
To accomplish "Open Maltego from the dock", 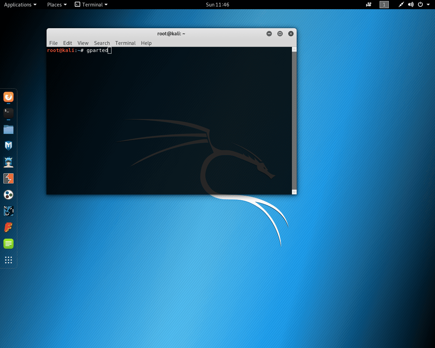I will [8, 195].
